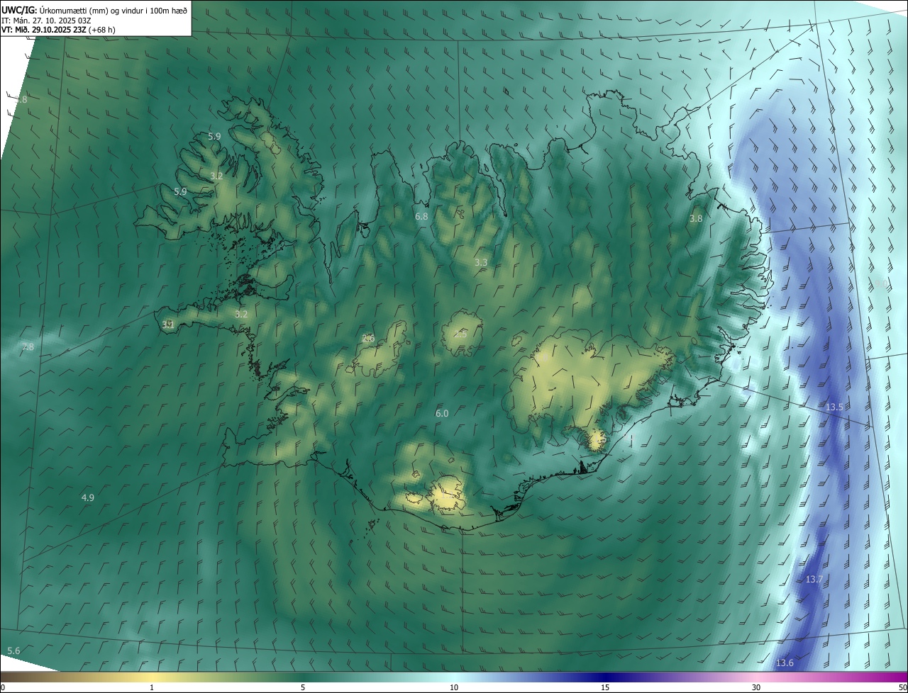
Task: Click the color bar tick label 5
Action: tap(303, 687)
